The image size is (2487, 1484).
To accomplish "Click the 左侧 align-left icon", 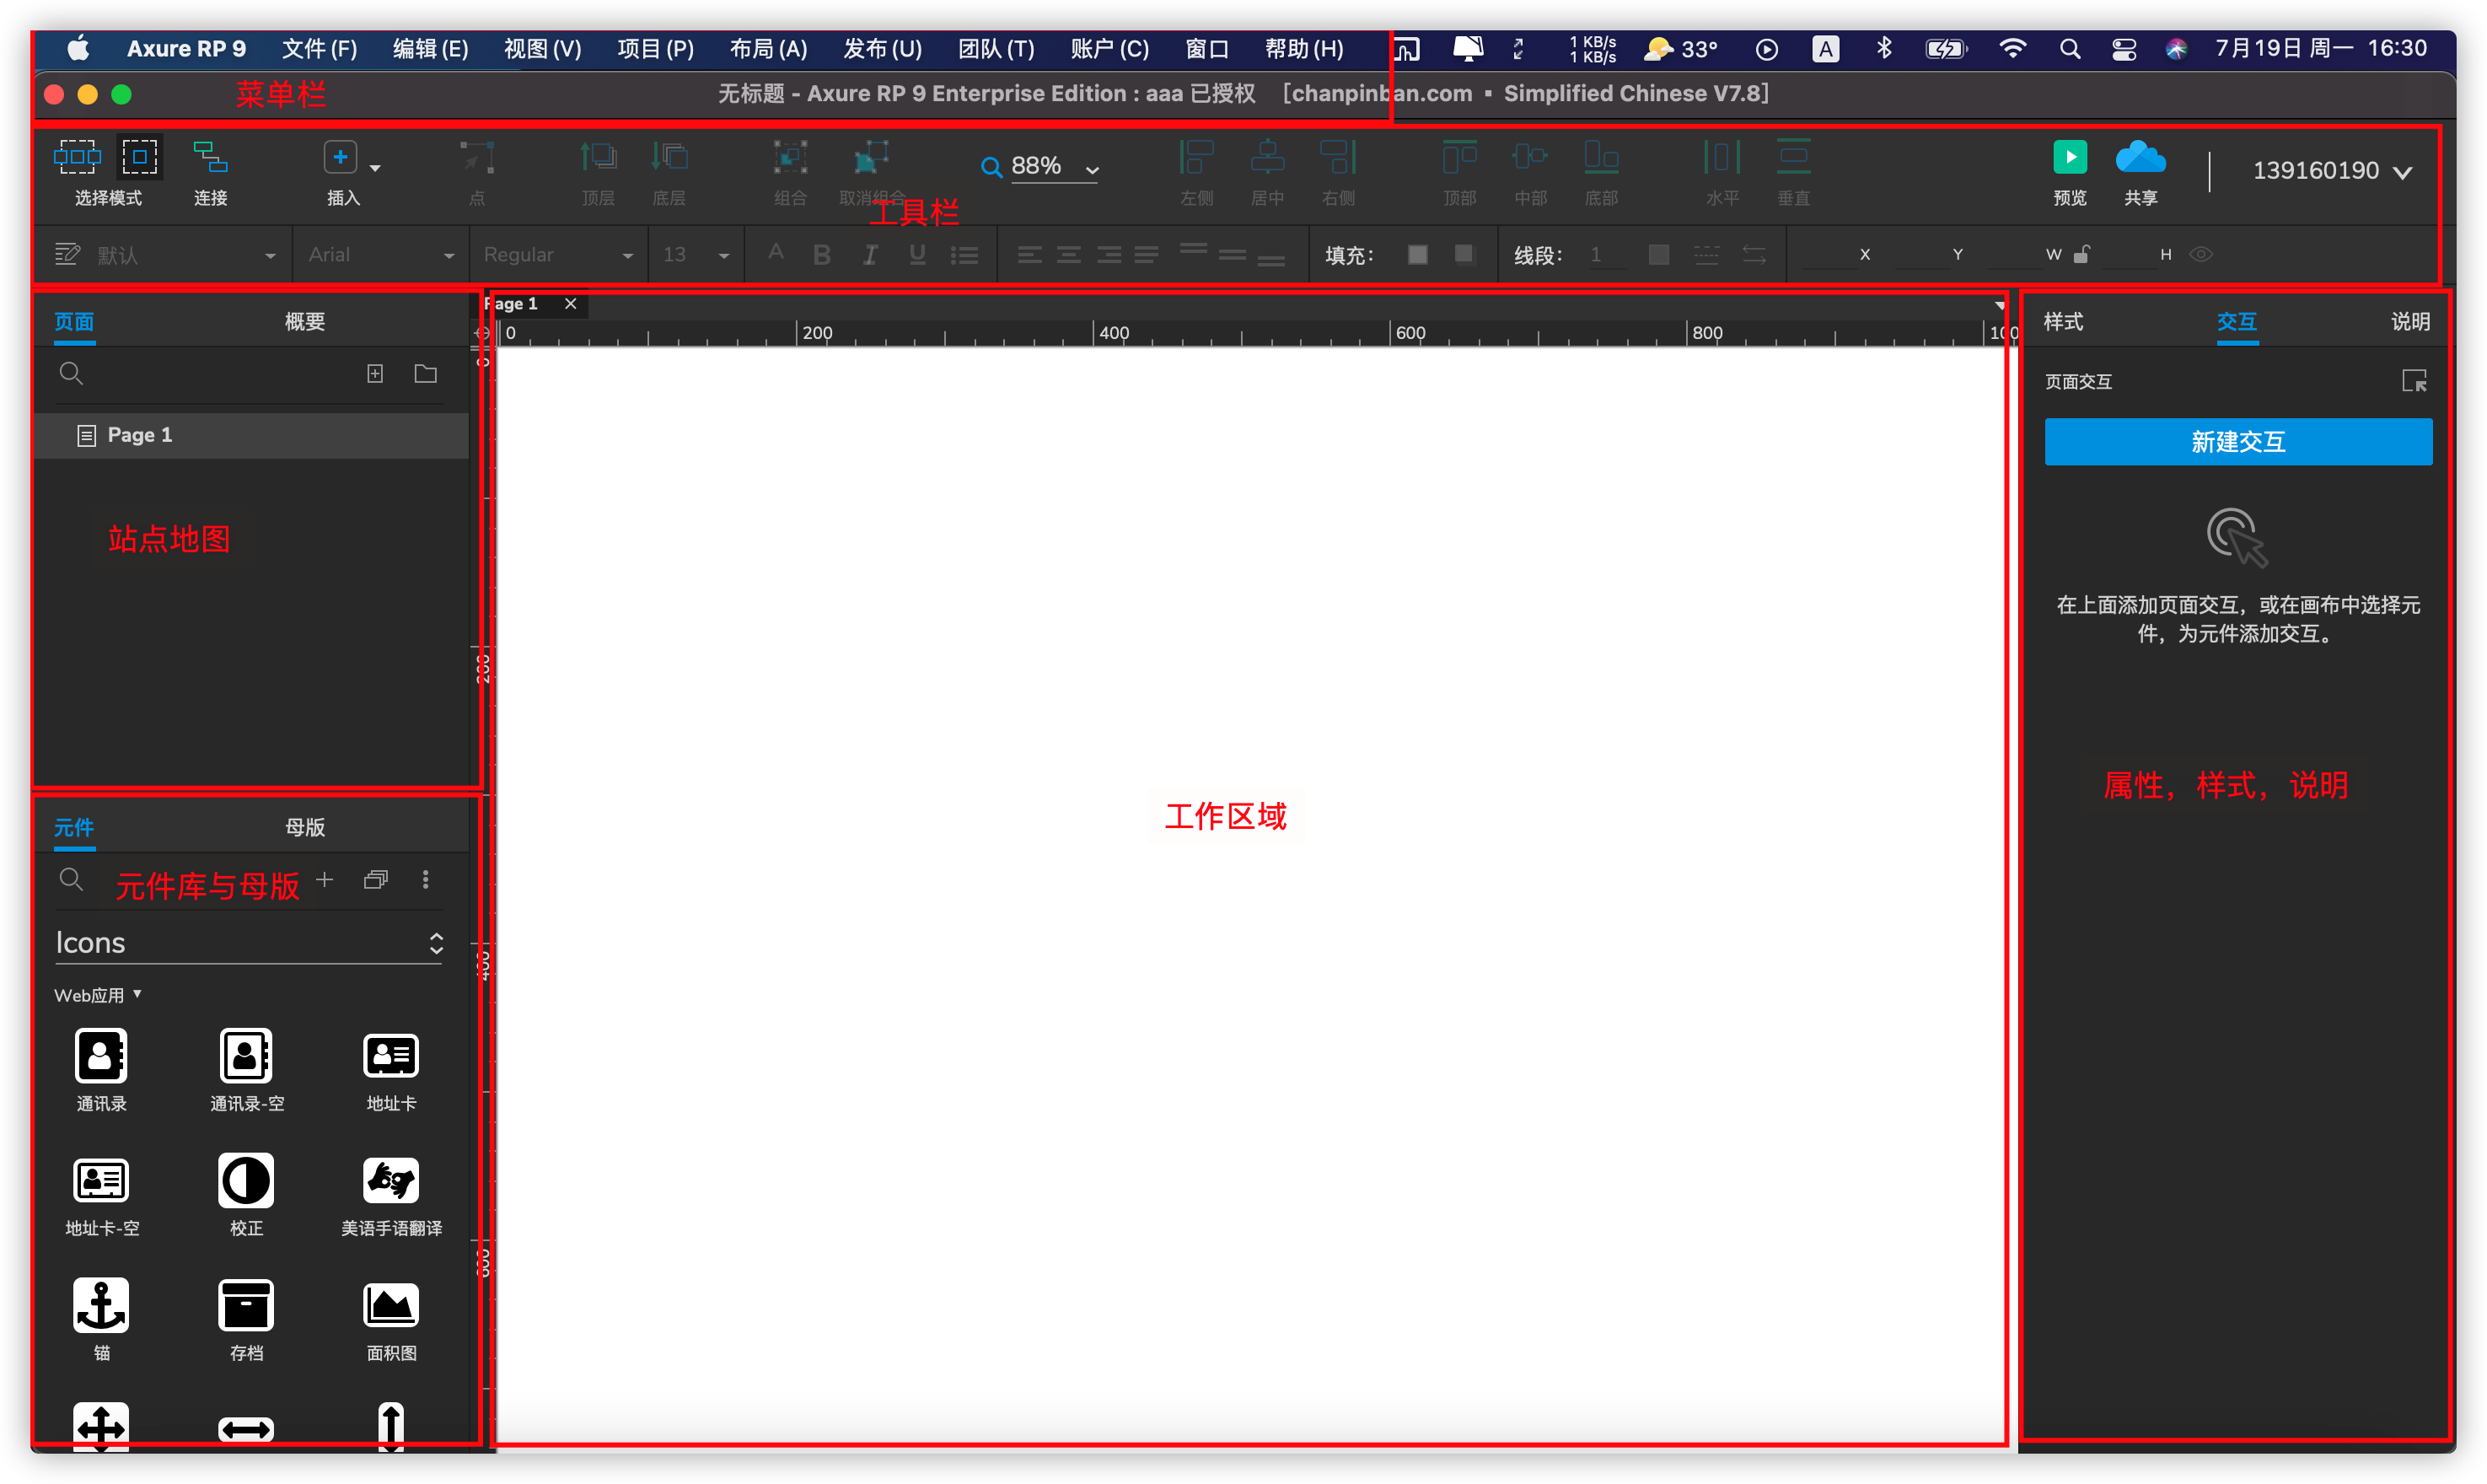I will [x=1195, y=158].
